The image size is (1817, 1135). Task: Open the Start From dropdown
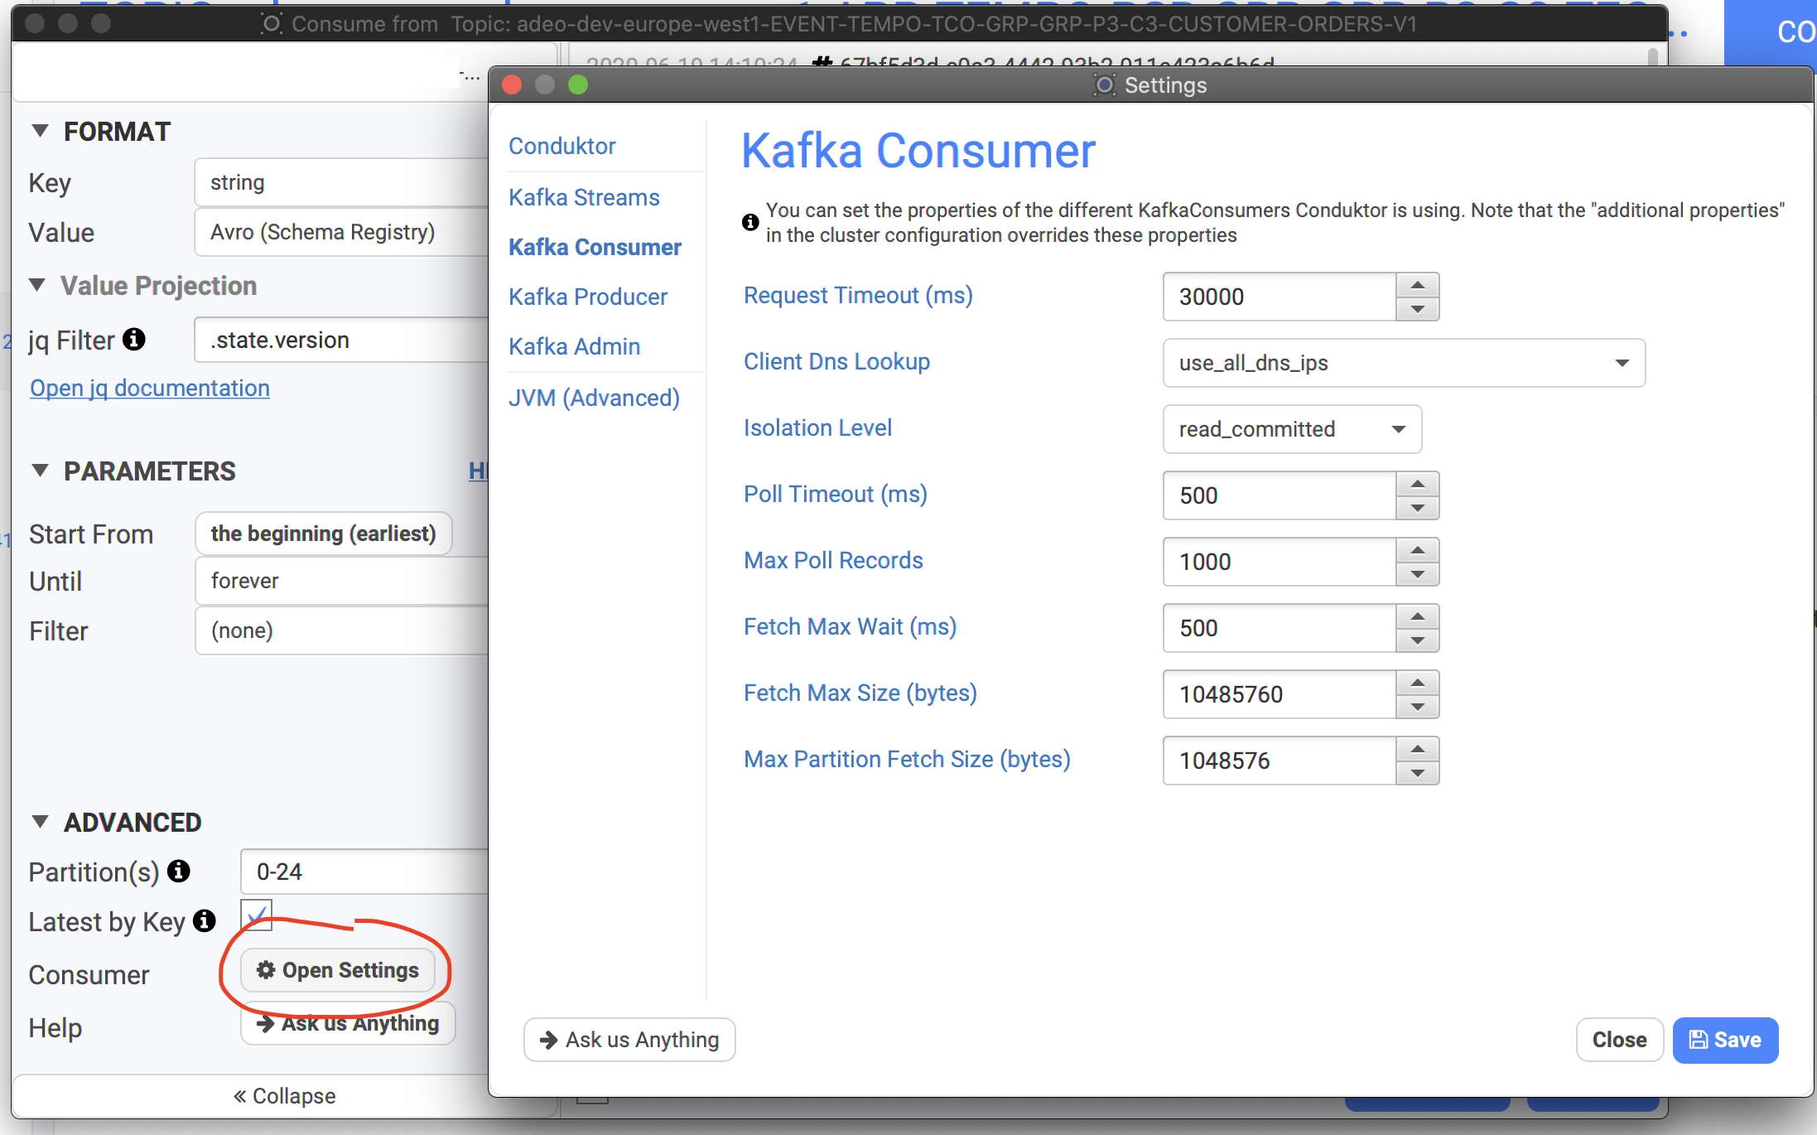coord(323,534)
